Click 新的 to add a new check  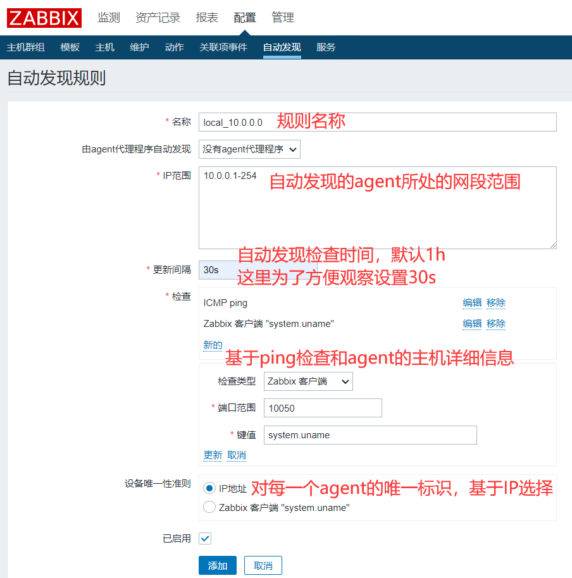213,345
